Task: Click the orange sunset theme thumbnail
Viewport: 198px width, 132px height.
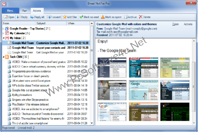Action: pos(144,112)
